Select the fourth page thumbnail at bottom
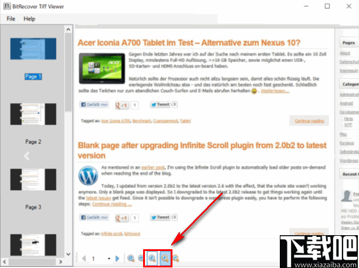The width and height of the screenshot is (359, 268). pyautogui.click(x=33, y=245)
